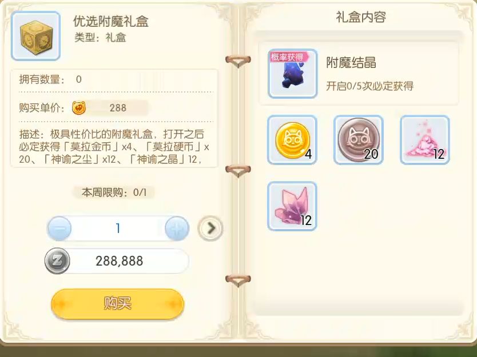Click the 礼盒内容 header on right page

pyautogui.click(x=361, y=17)
